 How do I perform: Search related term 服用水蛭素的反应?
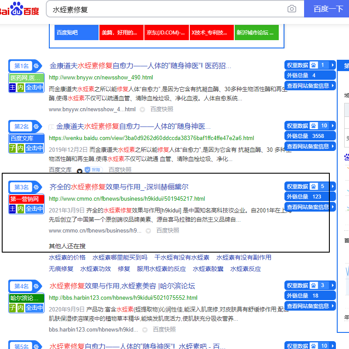click(161, 269)
